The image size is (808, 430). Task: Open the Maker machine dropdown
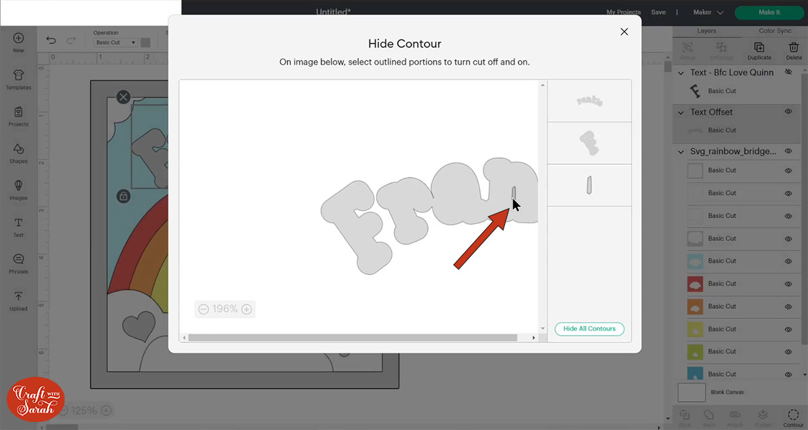click(708, 12)
